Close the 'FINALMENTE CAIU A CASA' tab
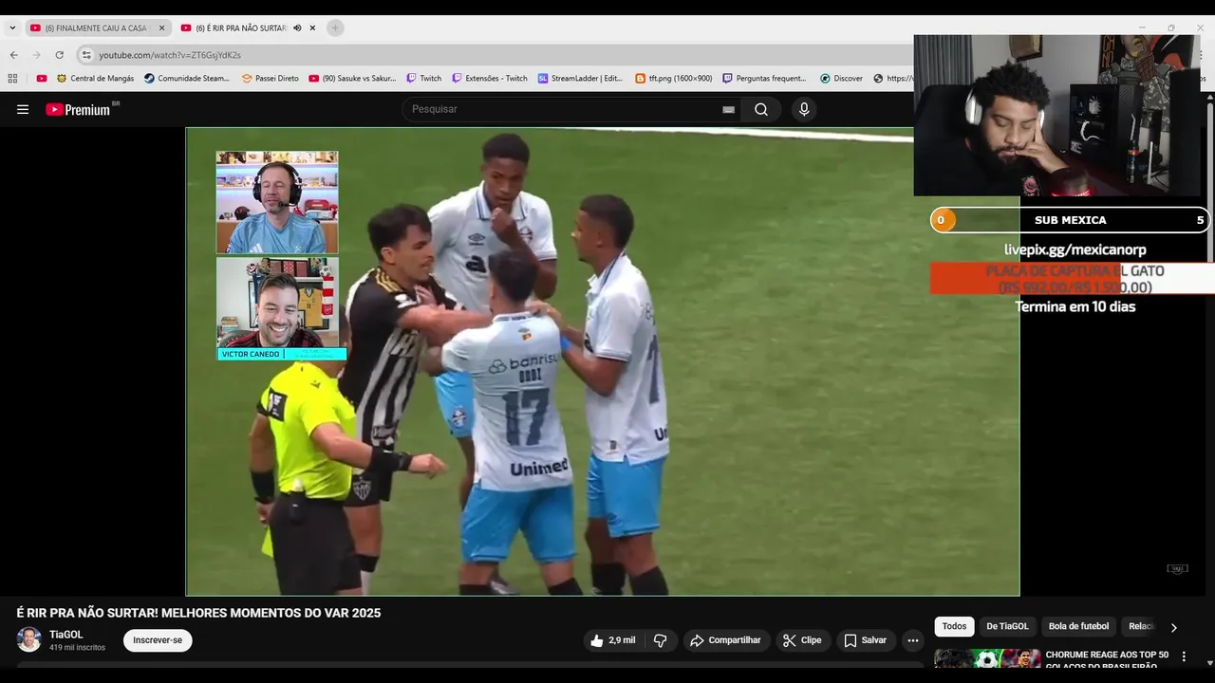 tap(161, 28)
